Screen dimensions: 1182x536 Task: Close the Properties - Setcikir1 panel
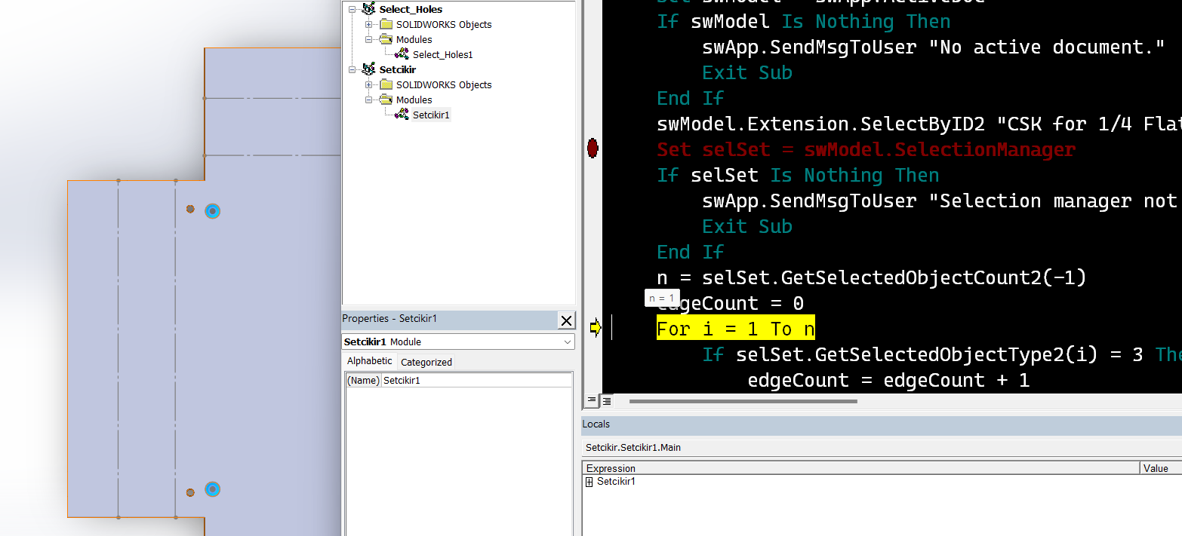566,320
